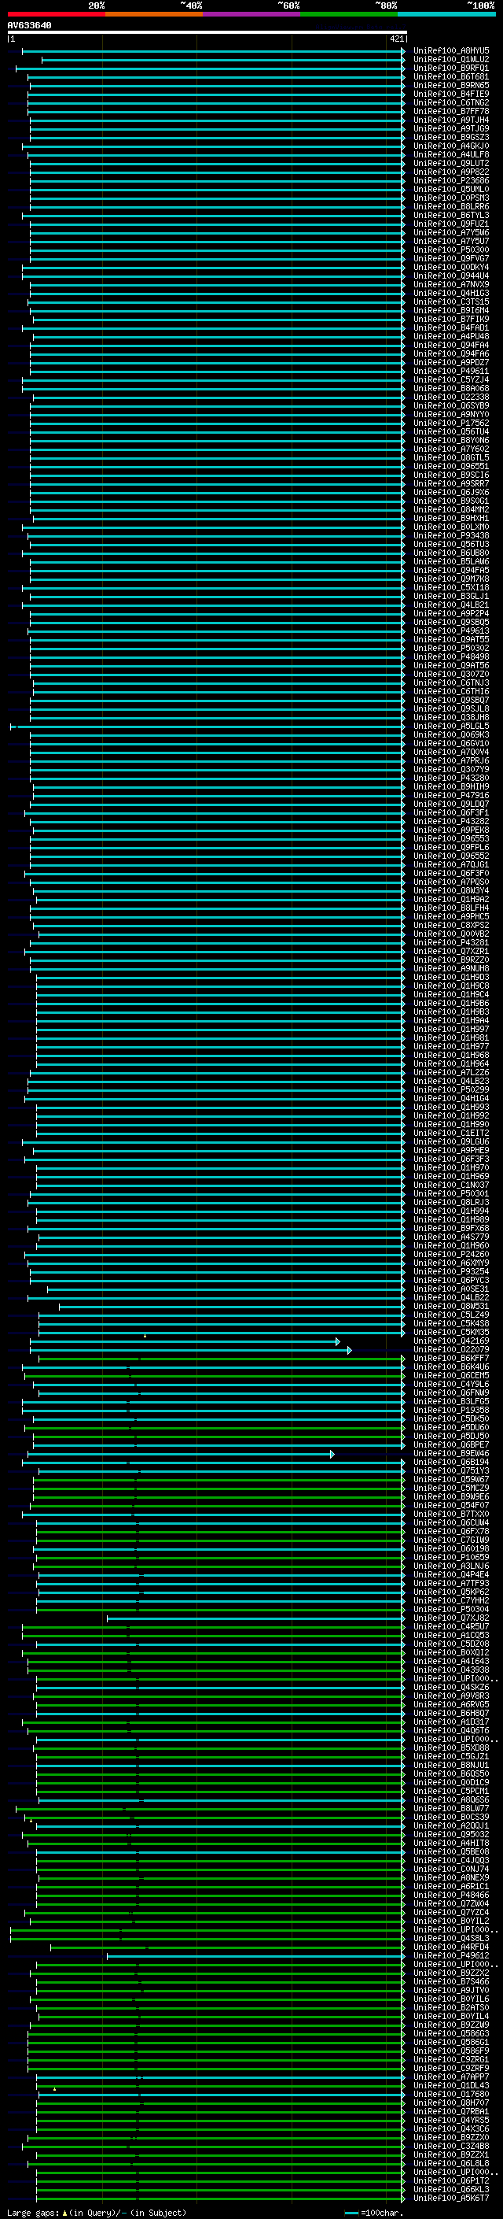Viewport: 503px width, 2219px height.
Task: Select the hit UniRef100_B6TYL3
Action: [450, 216]
